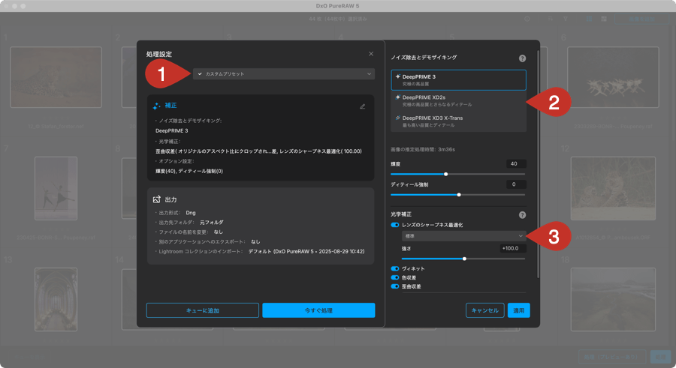Click the Lightroom コレクションのインポート row
Image resolution: width=676 pixels, height=368 pixels.
[260, 251]
